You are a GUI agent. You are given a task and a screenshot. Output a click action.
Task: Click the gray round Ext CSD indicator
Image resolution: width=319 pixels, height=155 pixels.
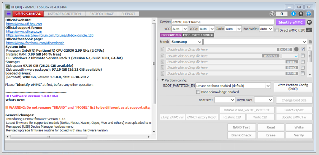coord(296,49)
